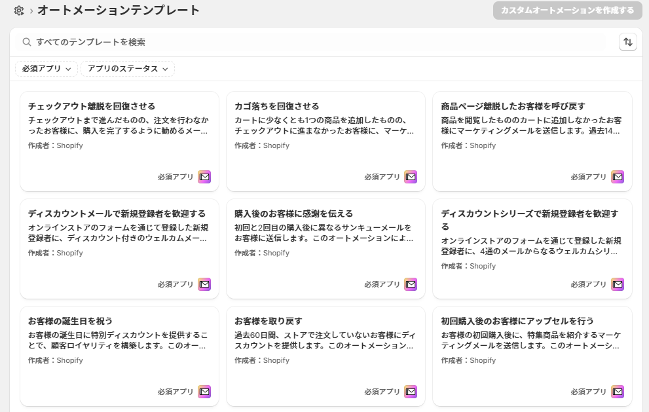Select 初回購入後のお客様にアップセルを行う template title
Screen dimensions: 649x412
pyautogui.click(x=517, y=321)
